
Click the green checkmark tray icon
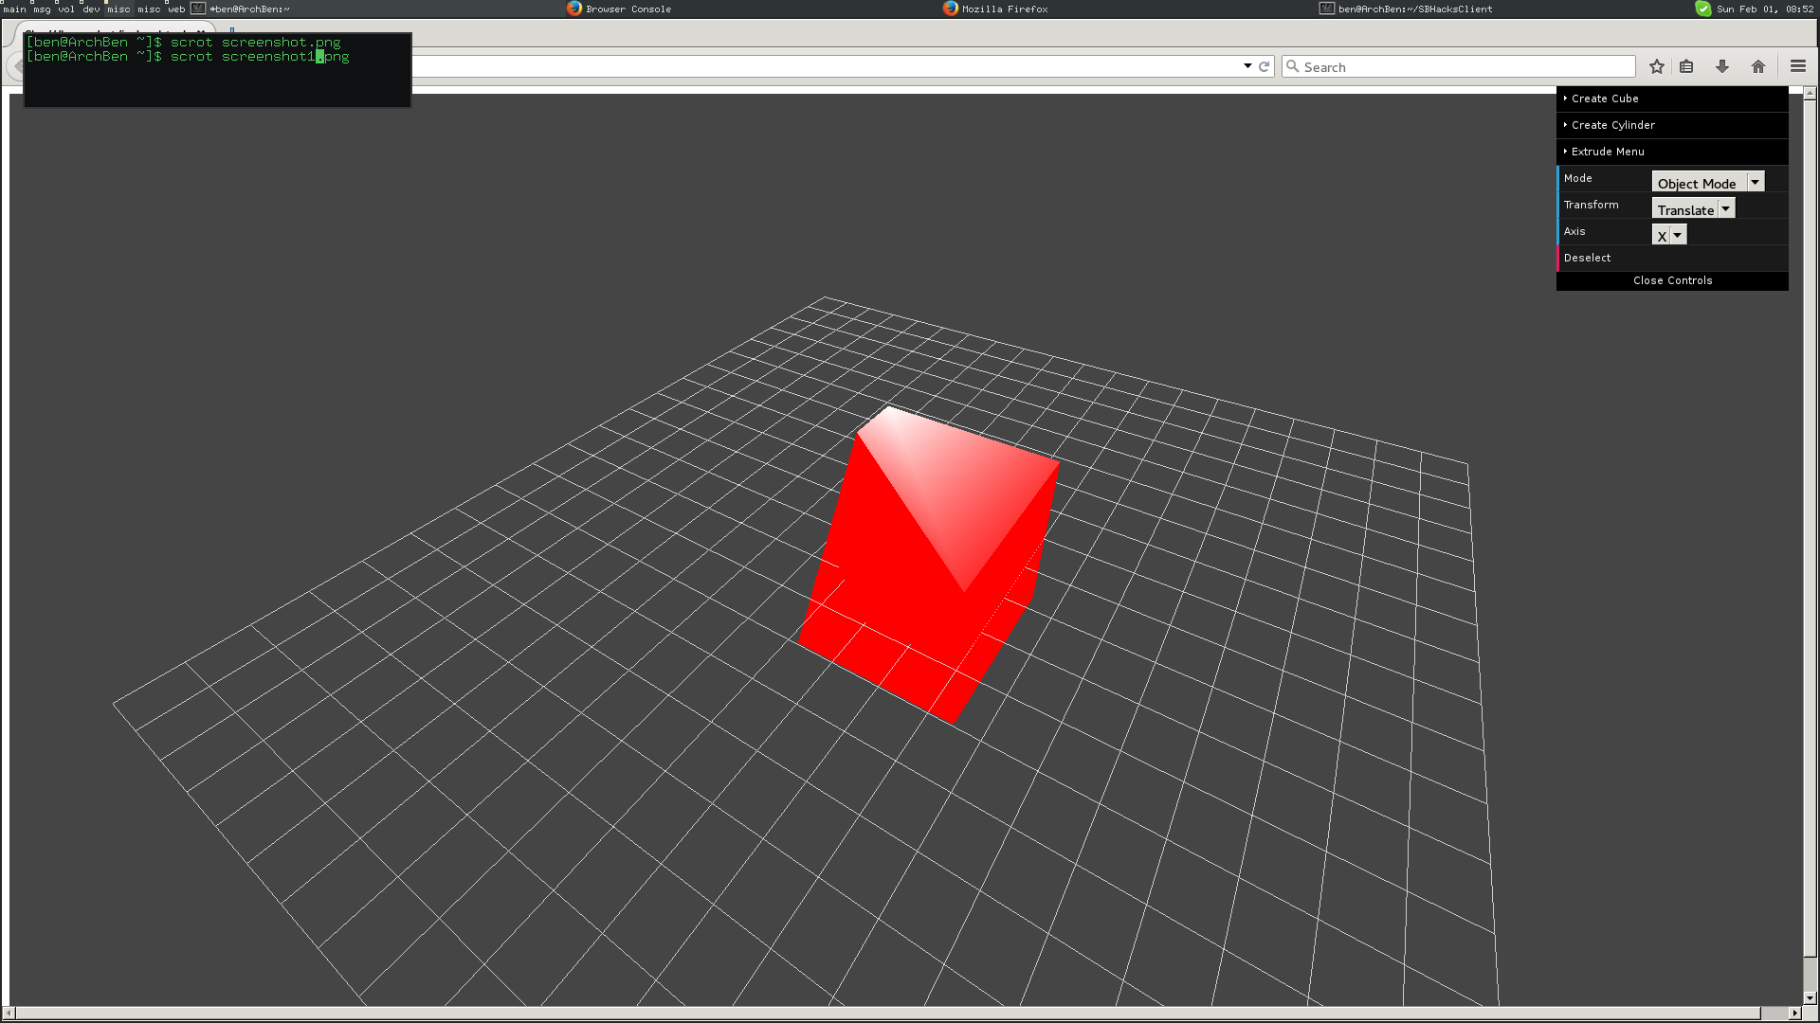click(1703, 9)
